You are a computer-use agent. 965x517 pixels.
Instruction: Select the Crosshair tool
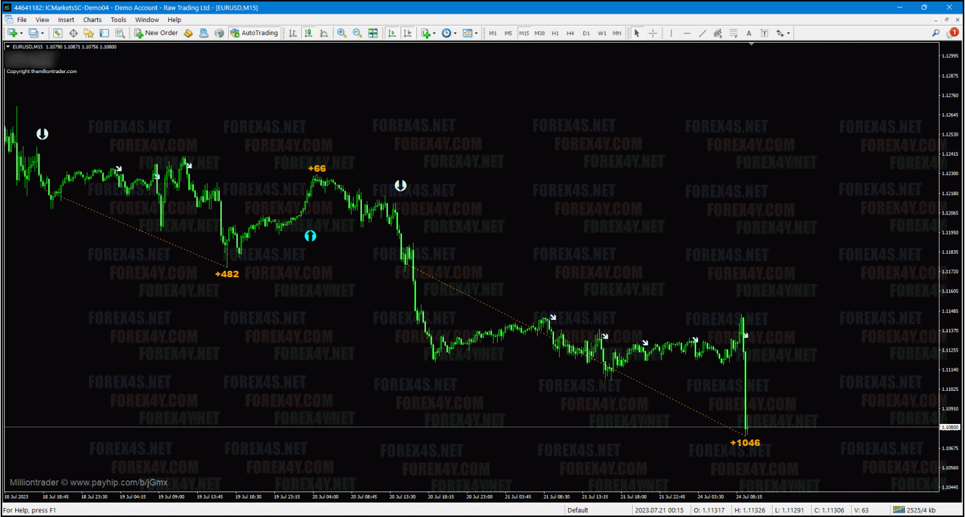coord(652,33)
